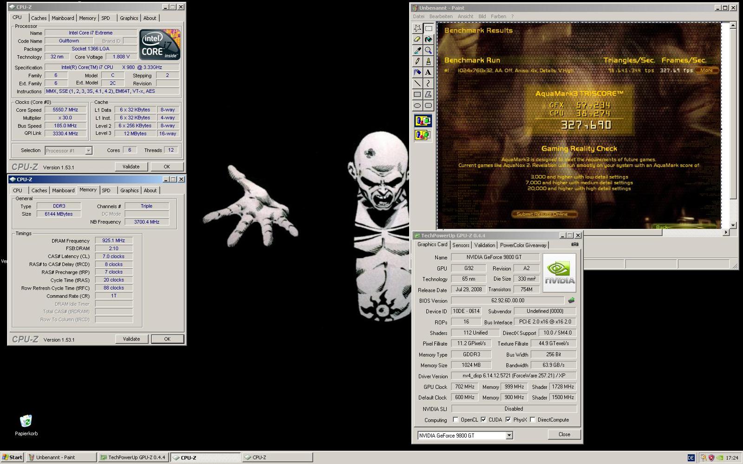Toggle the CUDA checkbox in GPU-Z
The image size is (743, 464).
[x=483, y=420]
